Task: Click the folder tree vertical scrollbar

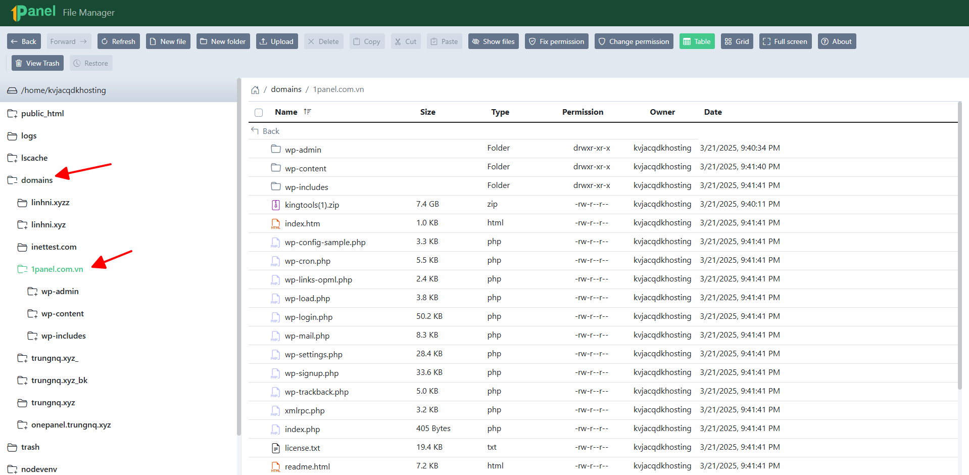Action: point(238,257)
